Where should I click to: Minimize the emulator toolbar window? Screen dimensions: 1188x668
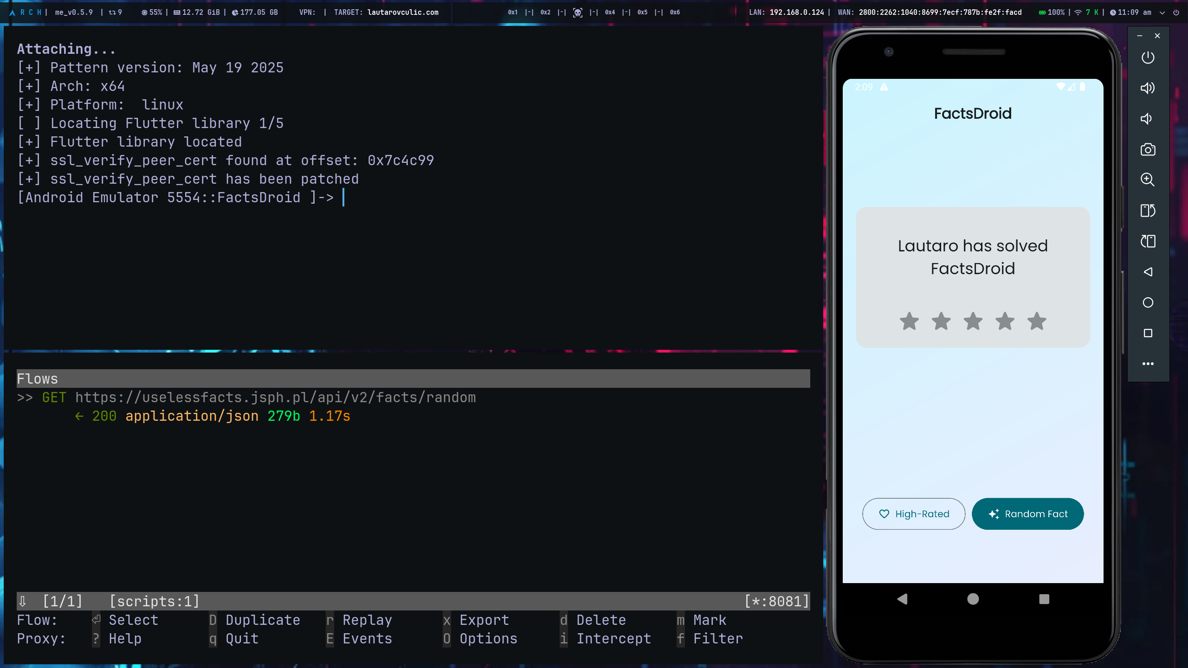(1140, 36)
